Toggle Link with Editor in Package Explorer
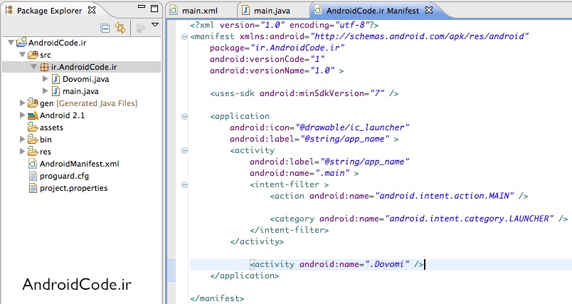 (x=120, y=28)
